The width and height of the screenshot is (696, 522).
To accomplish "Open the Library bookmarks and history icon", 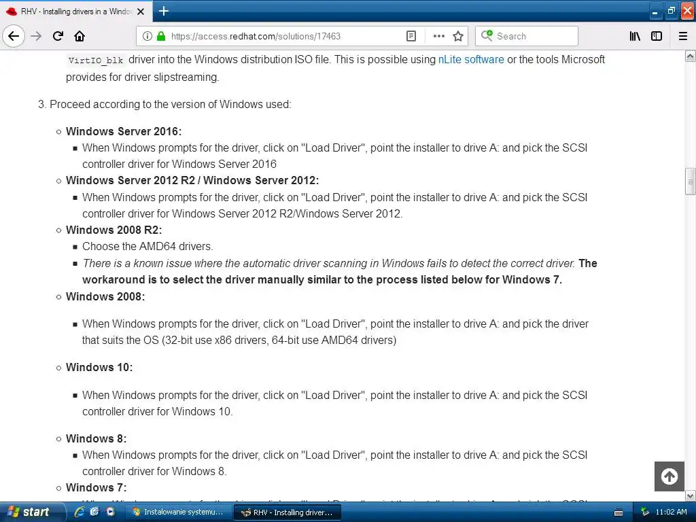I will pyautogui.click(x=635, y=36).
